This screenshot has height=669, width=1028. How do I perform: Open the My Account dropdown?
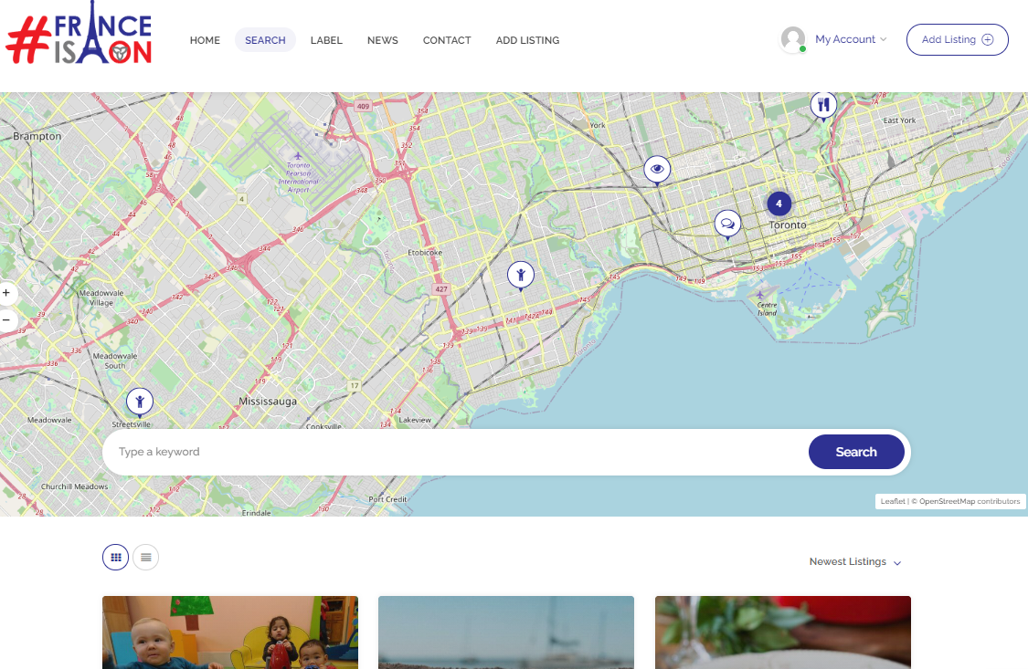(851, 39)
